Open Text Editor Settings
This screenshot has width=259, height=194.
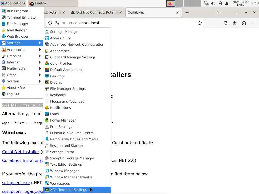click(77, 164)
